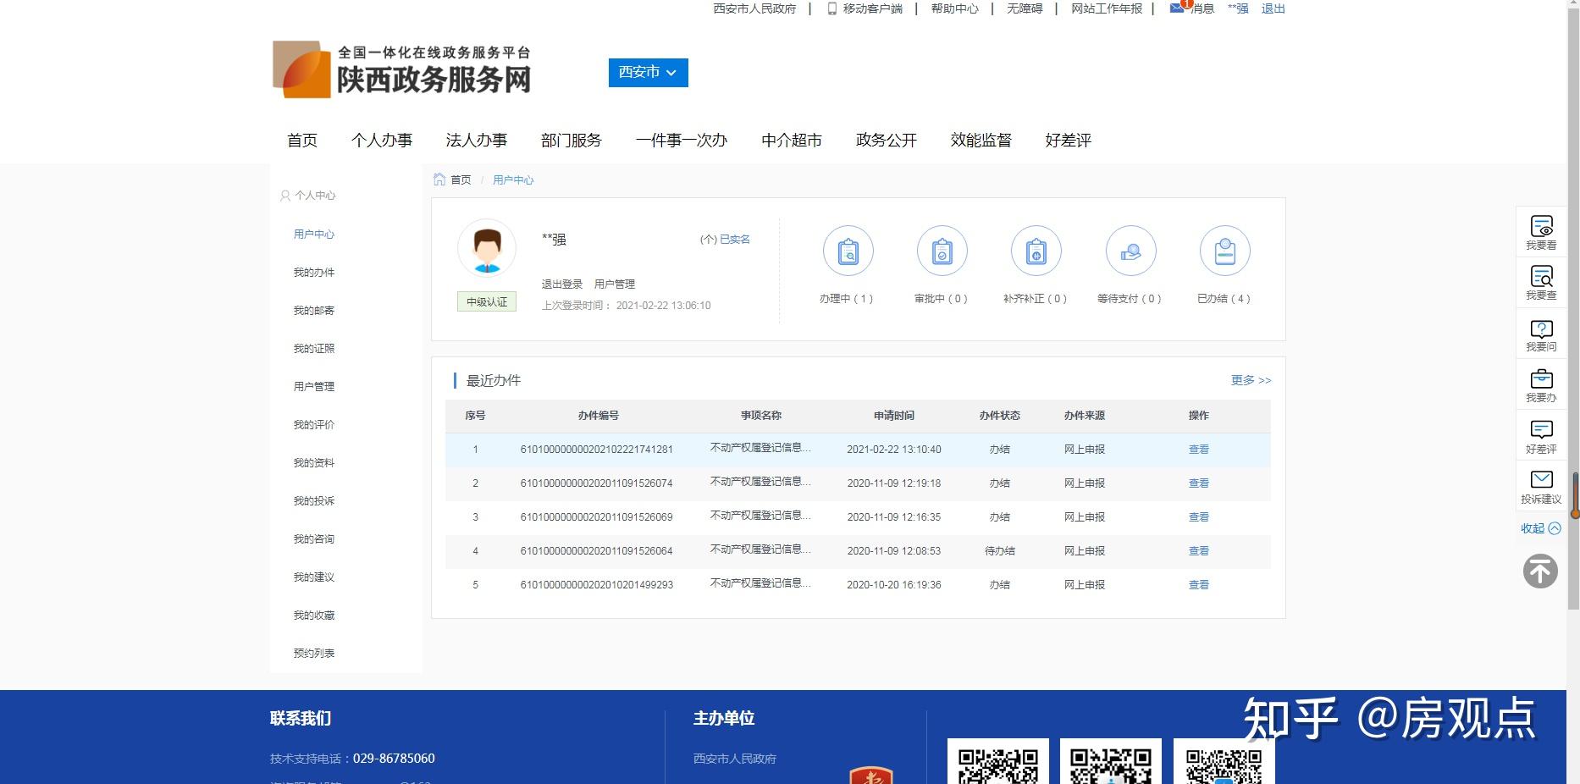
Task: Click the back-to-top arrow button
Action: pos(1540,571)
